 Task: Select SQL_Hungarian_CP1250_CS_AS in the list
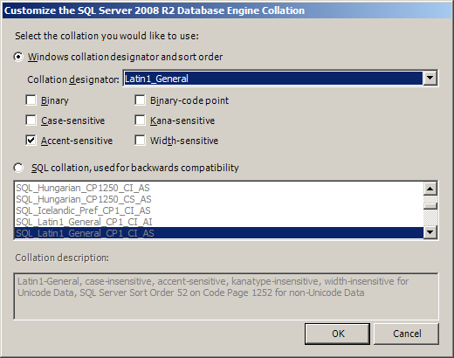pyautogui.click(x=219, y=199)
